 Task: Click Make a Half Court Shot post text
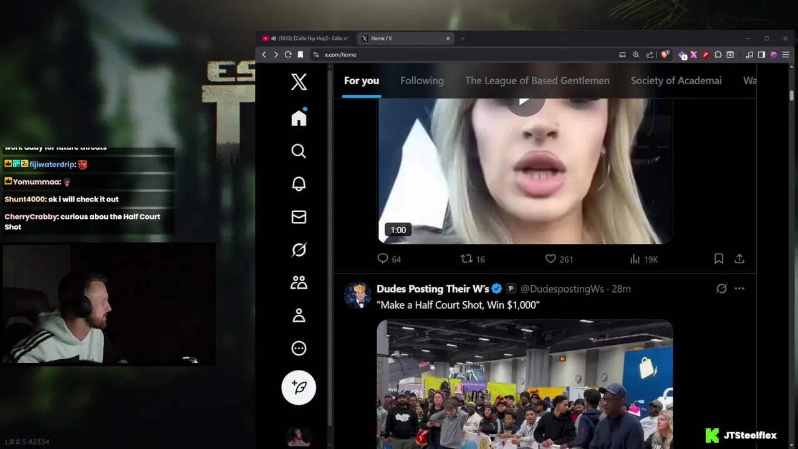click(x=458, y=305)
